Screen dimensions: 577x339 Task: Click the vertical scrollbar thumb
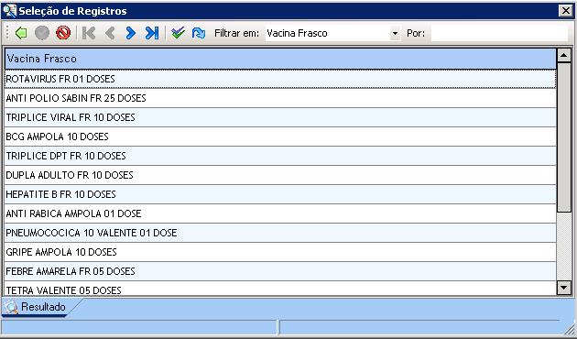[x=564, y=137]
